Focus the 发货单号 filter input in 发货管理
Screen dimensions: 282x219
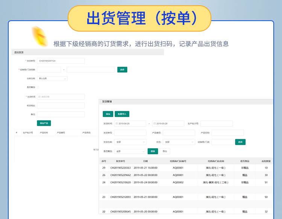130,133
